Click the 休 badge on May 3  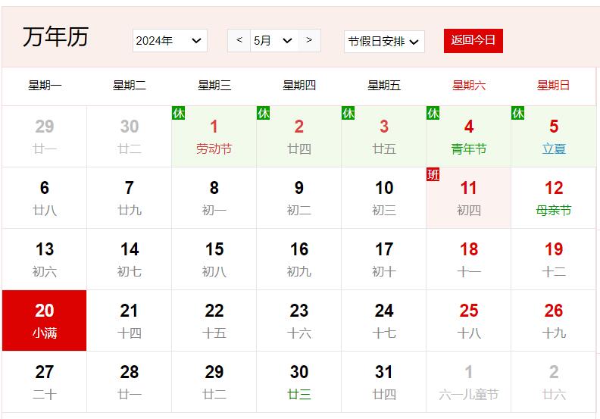pyautogui.click(x=348, y=114)
